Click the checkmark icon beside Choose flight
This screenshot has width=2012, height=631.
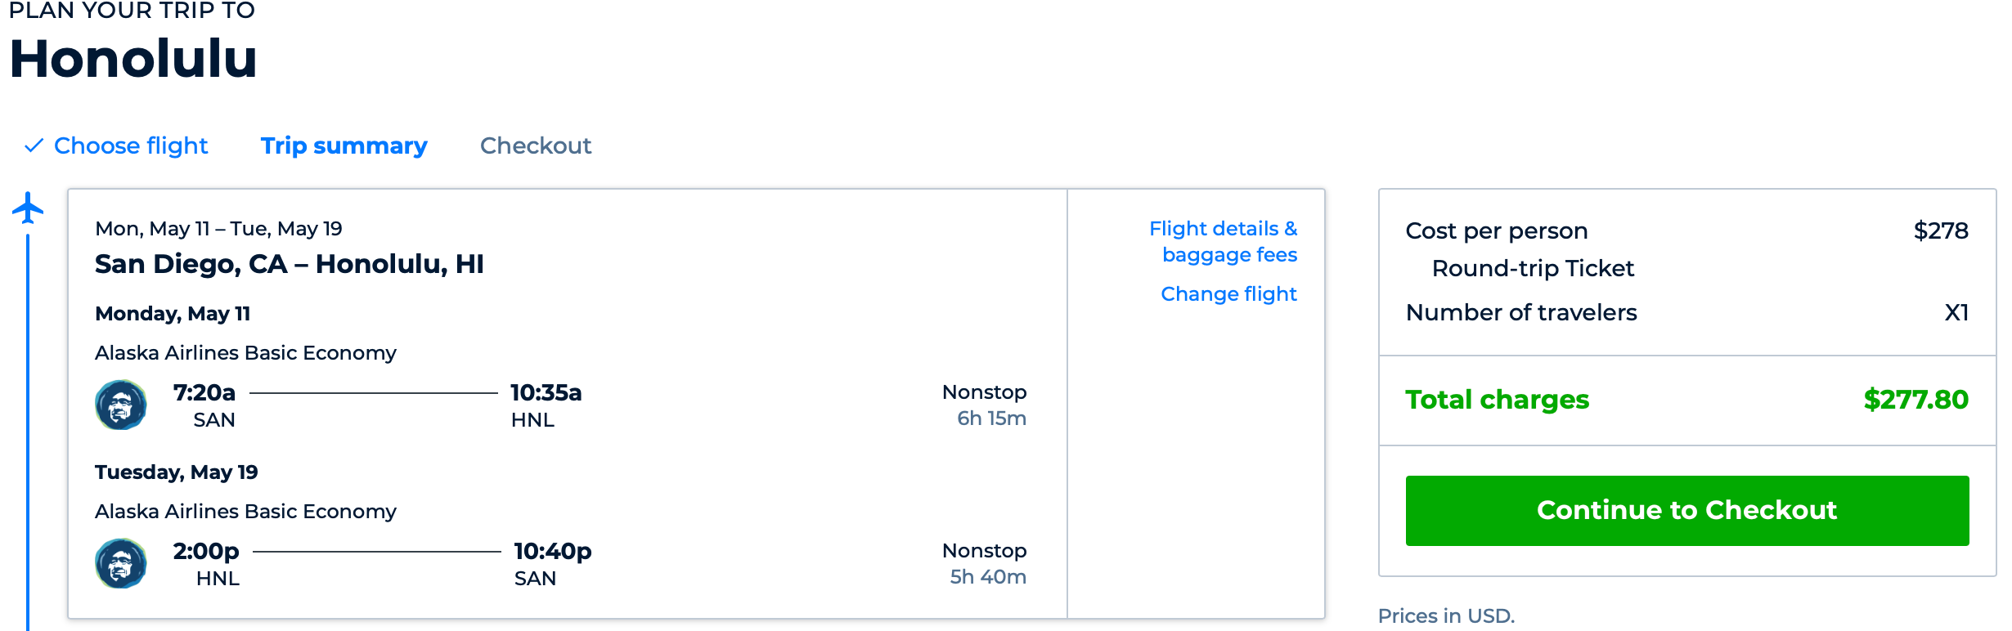click(34, 145)
